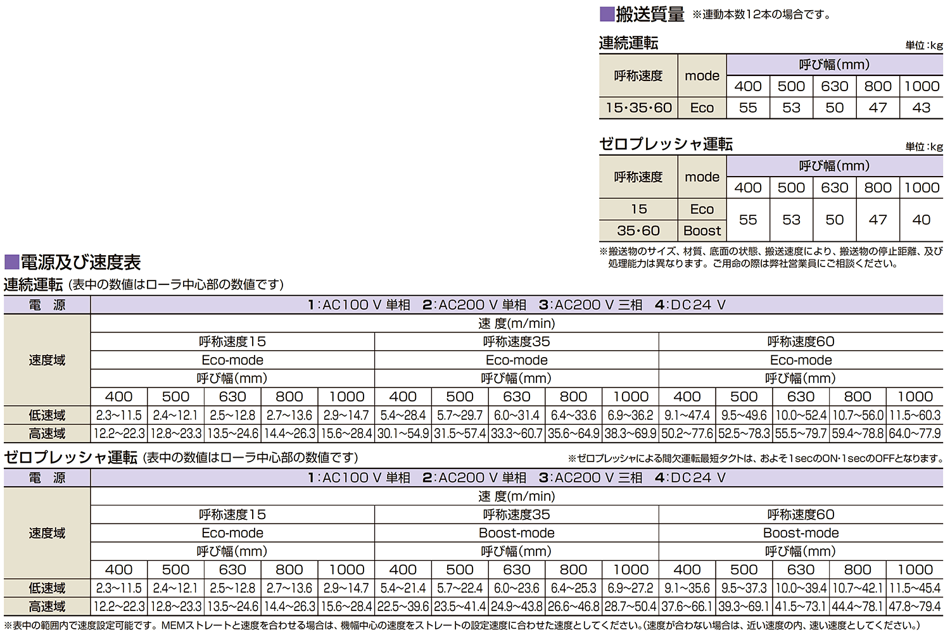
Task: Select the ※ゼロプレッシャによる間欠運転最短タクト note
Action: [755, 458]
